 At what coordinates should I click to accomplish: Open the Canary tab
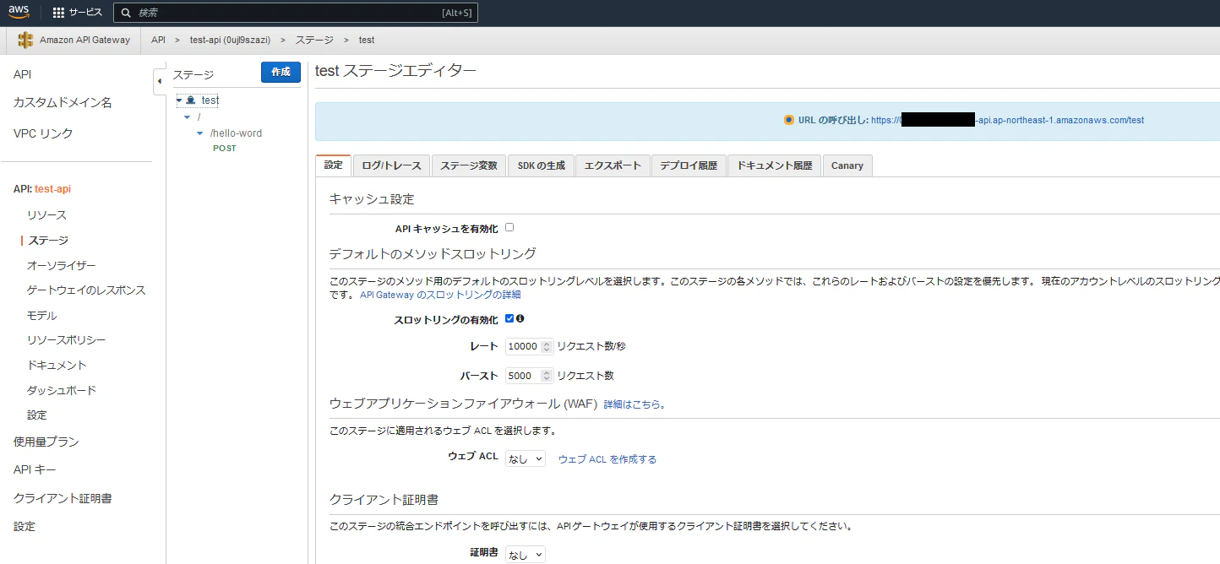pos(847,165)
